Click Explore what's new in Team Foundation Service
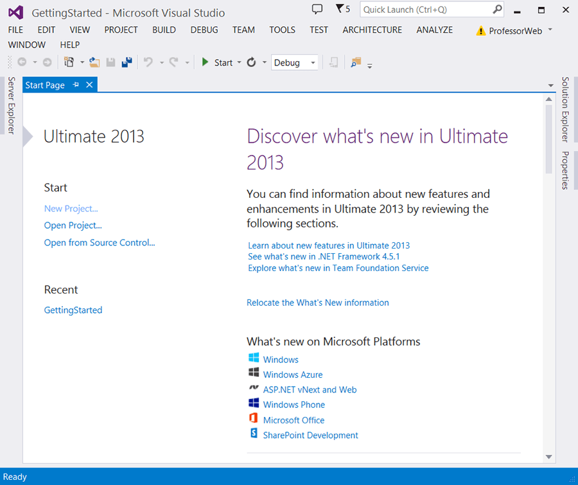578x485 pixels. [338, 268]
